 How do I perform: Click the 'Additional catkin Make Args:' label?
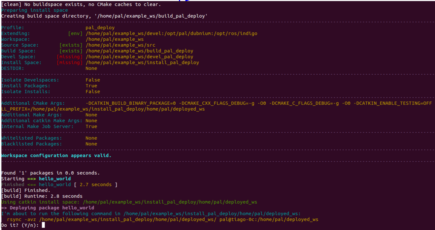42,121
